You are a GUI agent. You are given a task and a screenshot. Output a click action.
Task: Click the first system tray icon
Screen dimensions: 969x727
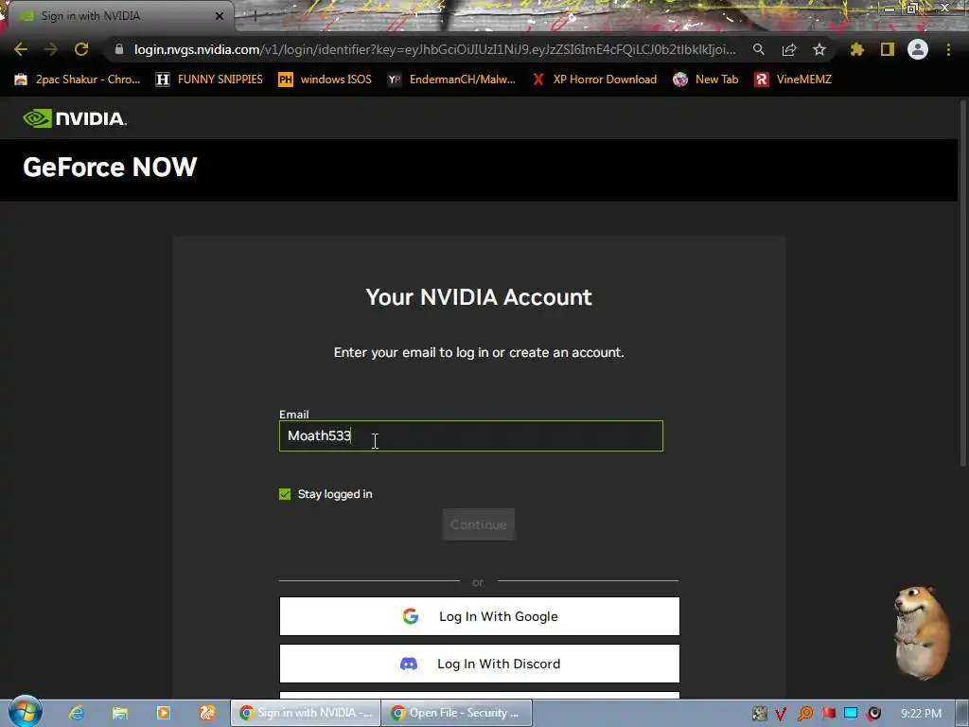pos(760,714)
